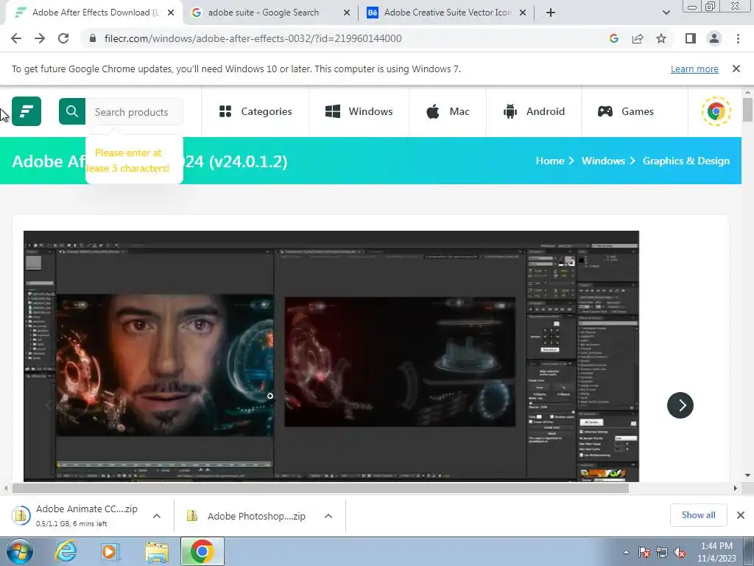This screenshot has height=566, width=754.
Task: Show hidden system tray icons
Action: pos(626,553)
